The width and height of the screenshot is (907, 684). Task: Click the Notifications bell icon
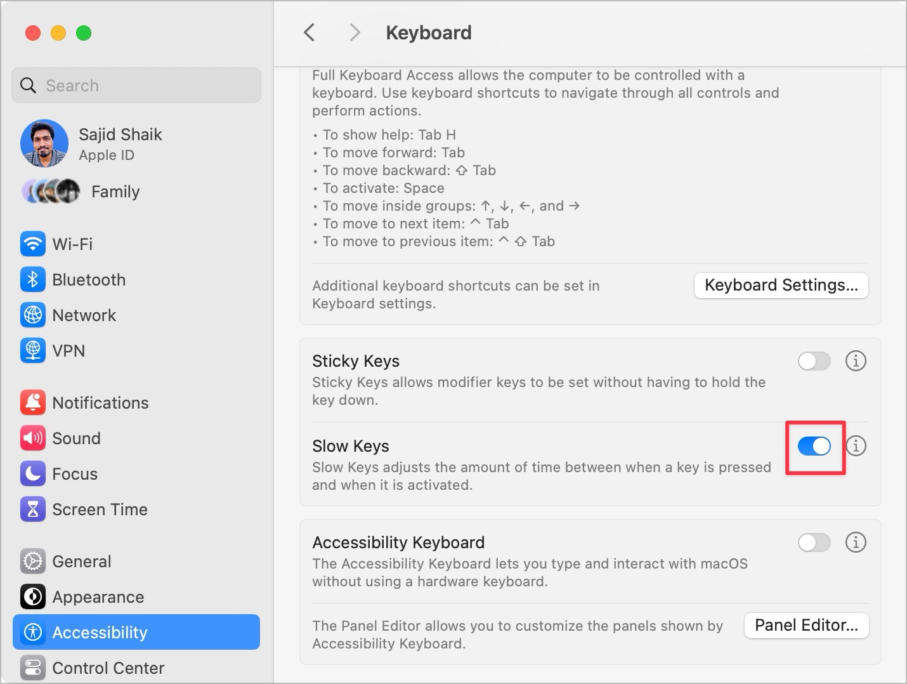(33, 403)
